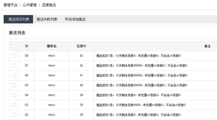Click ID cell 84
Image resolution: width=217 pixels, height=120 pixels.
26,95
